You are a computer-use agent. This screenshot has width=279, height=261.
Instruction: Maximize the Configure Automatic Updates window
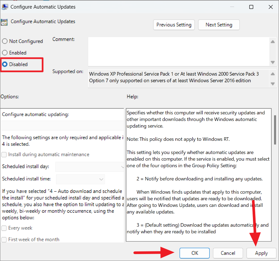tap(251, 7)
